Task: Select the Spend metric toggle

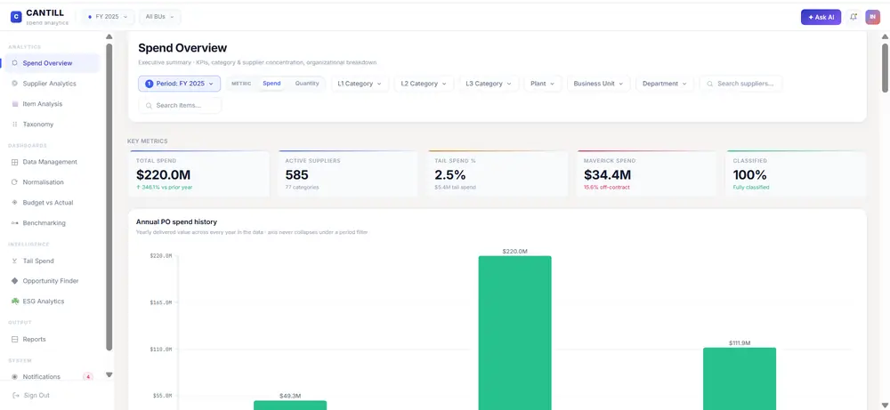Action: (271, 84)
